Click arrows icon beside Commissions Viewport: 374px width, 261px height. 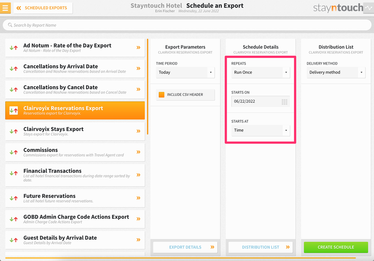click(13, 152)
